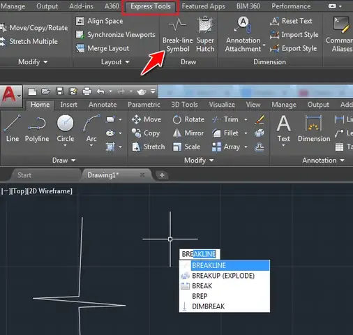Image resolution: width=353 pixels, height=335 pixels.
Task: Select the Line tool
Action: tap(13, 128)
